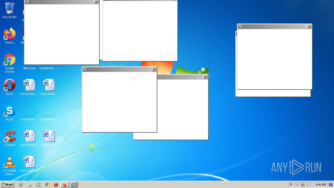
Task: Open the center window's Word title icon
Action: tap(85, 69)
